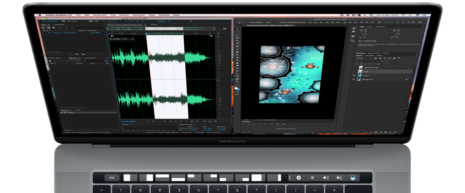Viewport: 465px width, 193px height.
Task: Click the Stop button in Audition transport
Action: click(x=149, y=121)
